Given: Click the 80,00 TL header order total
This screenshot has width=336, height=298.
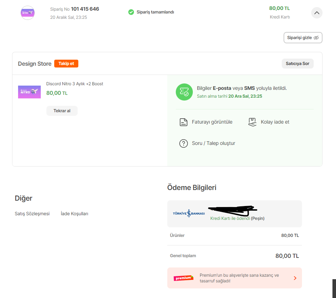Looking at the screenshot, I should pyautogui.click(x=279, y=9).
